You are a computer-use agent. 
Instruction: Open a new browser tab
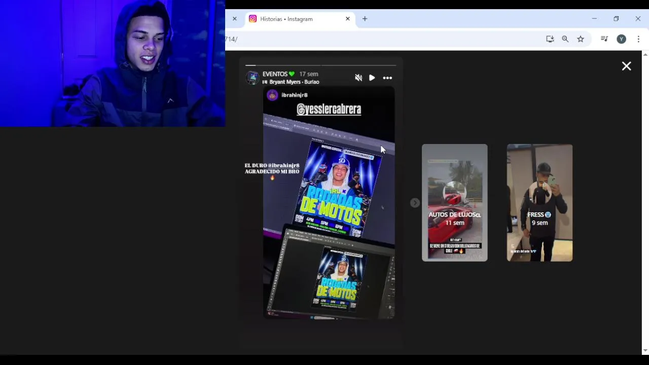click(x=365, y=19)
